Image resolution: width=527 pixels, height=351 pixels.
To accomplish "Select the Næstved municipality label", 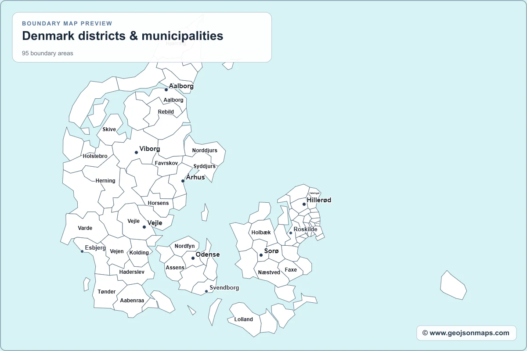I will 269,272.
